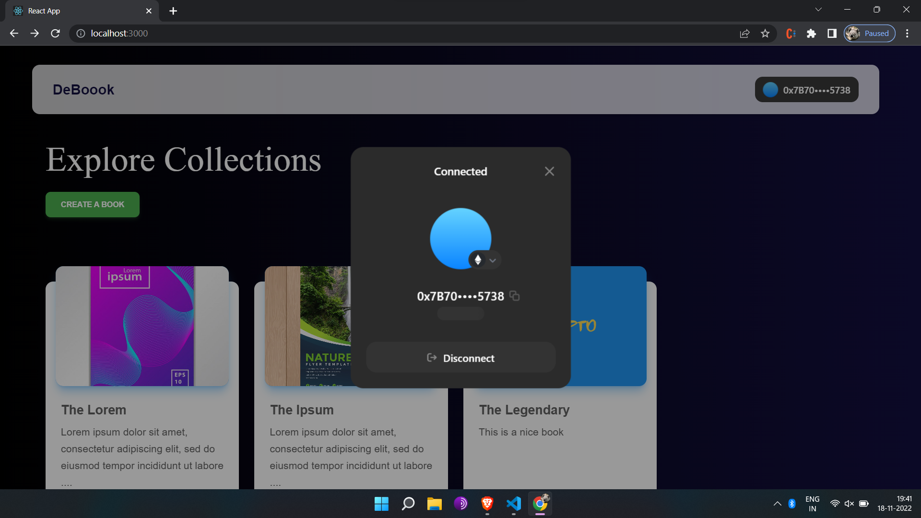
Task: Toggle the browser side panel icon
Action: pyautogui.click(x=832, y=34)
